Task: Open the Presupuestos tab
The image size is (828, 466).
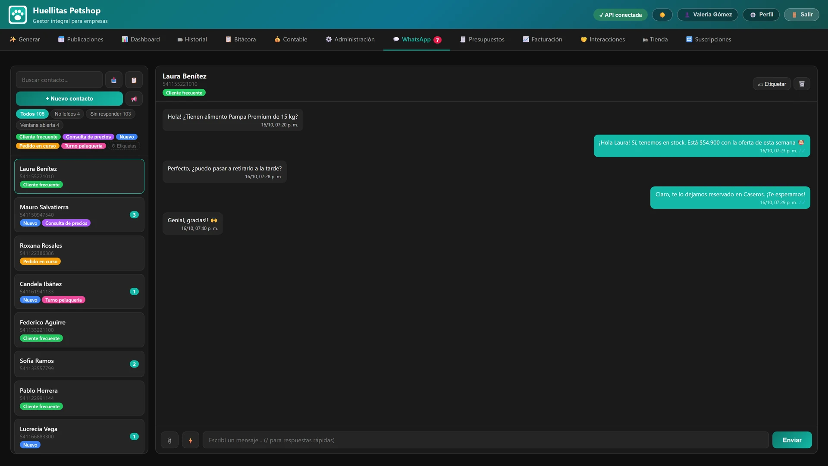Action: (482, 39)
